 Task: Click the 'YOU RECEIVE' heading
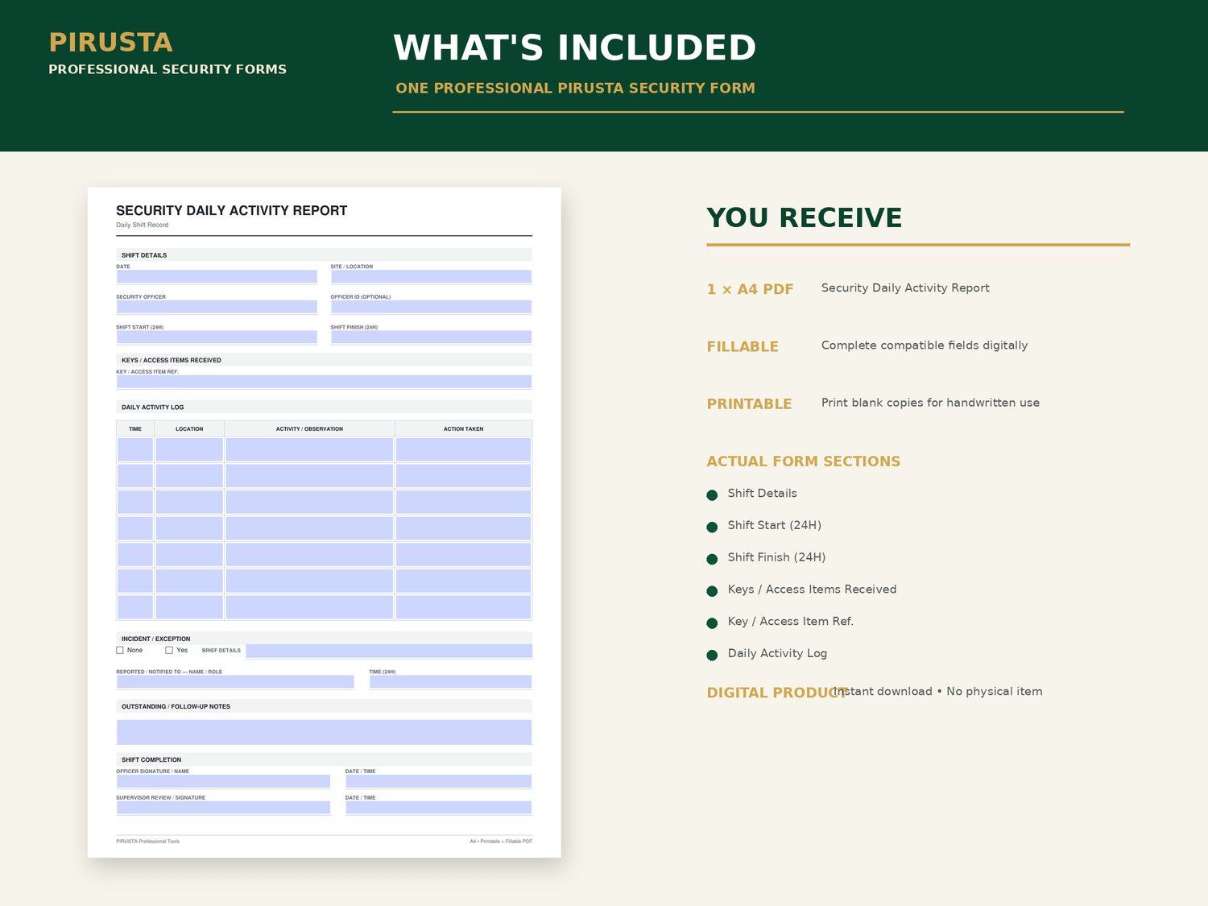tap(804, 217)
